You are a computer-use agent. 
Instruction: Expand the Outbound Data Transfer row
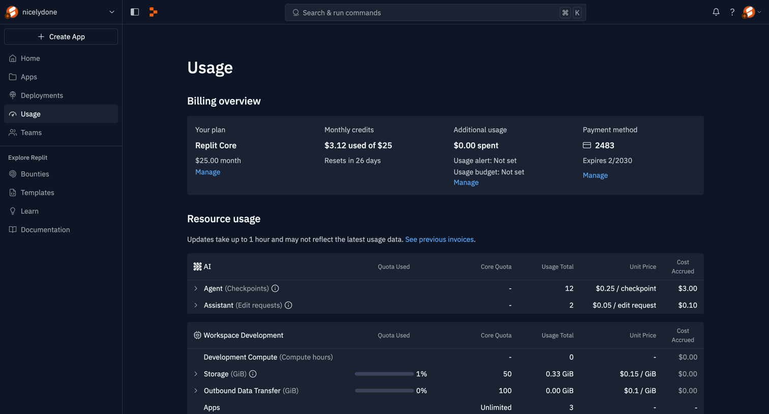coord(196,391)
